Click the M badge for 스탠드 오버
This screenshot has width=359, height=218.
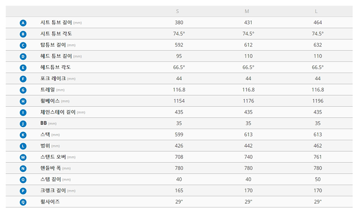click(23, 157)
